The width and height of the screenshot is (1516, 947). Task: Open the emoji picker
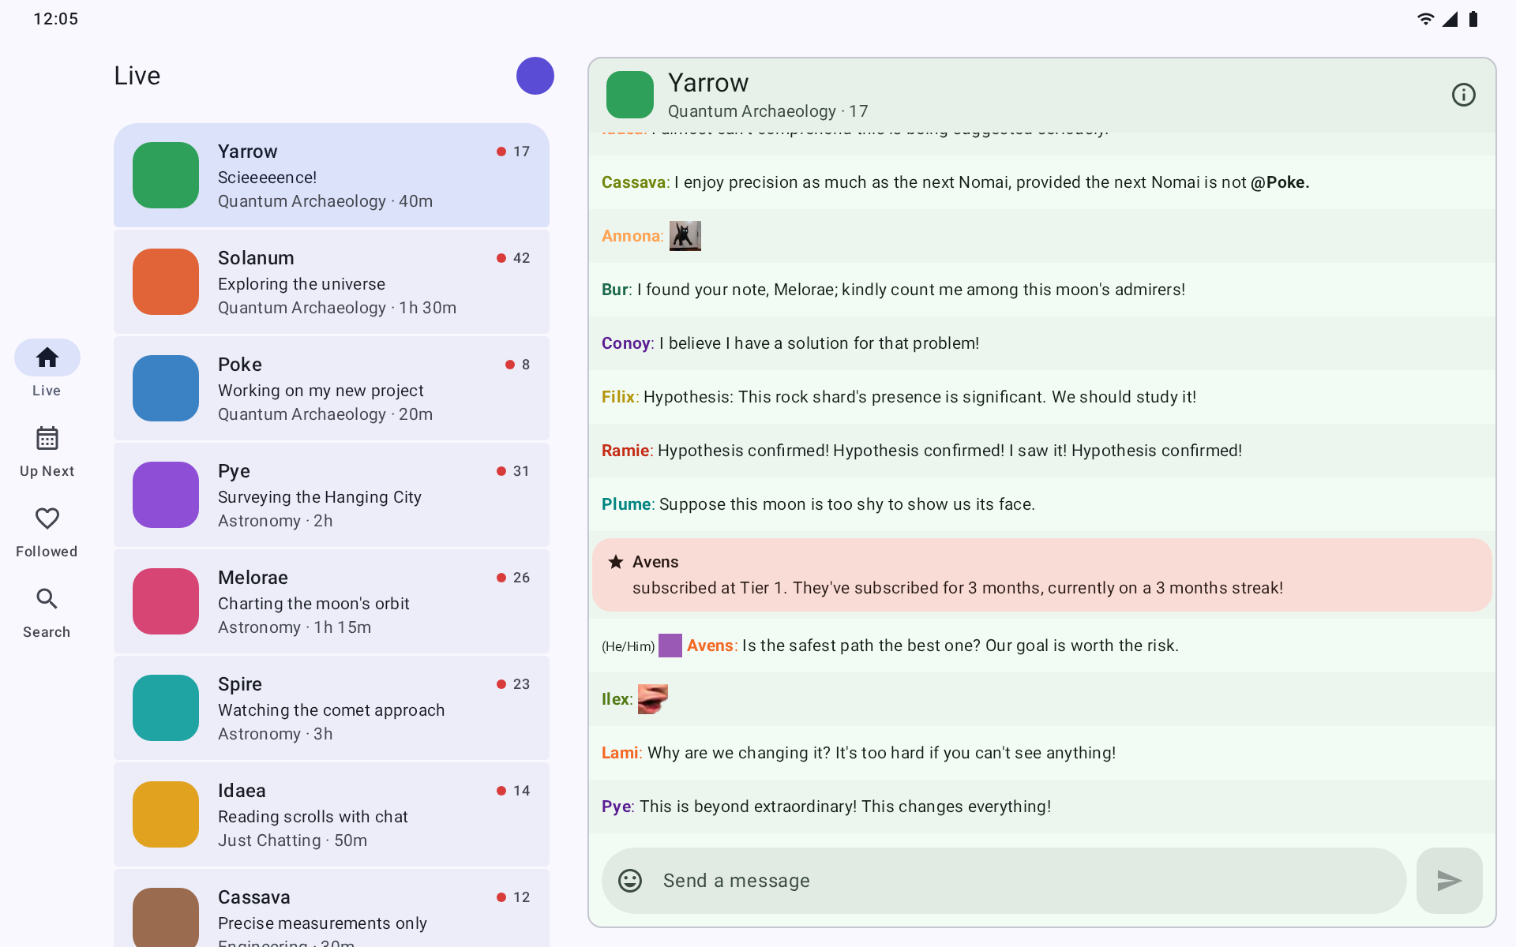[x=630, y=881]
